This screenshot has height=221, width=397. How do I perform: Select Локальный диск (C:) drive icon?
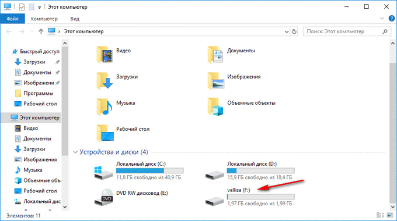[x=103, y=173]
